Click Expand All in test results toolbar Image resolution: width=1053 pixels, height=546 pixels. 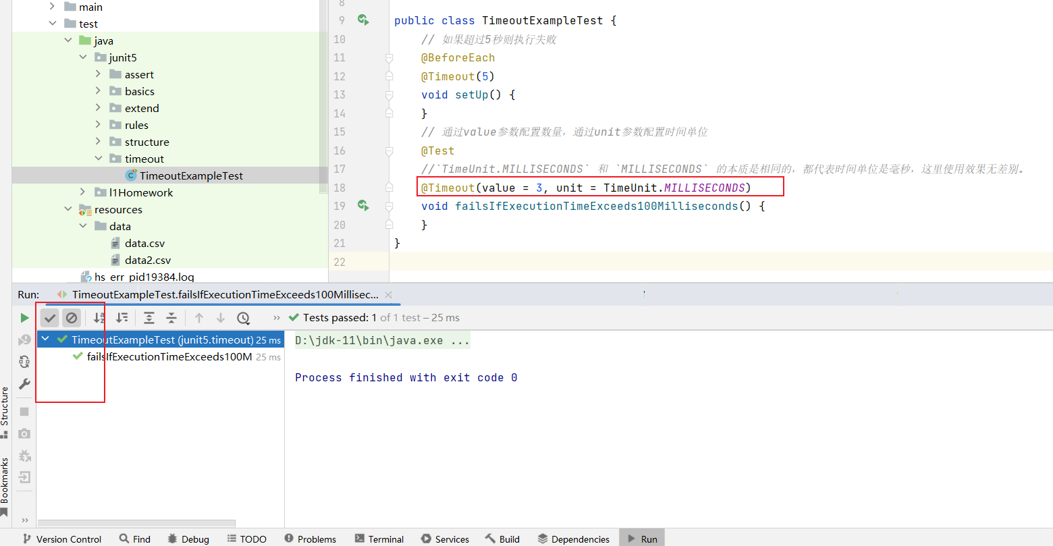click(x=149, y=318)
